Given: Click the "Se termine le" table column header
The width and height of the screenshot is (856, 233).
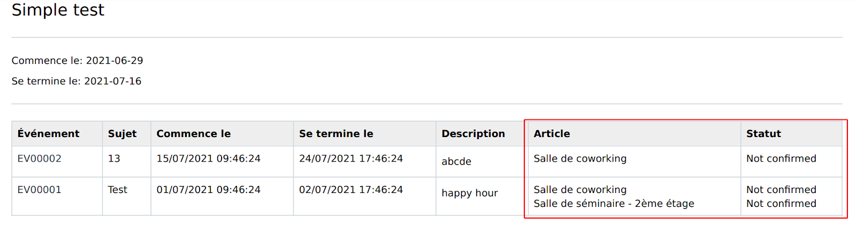Looking at the screenshot, I should pyautogui.click(x=336, y=134).
